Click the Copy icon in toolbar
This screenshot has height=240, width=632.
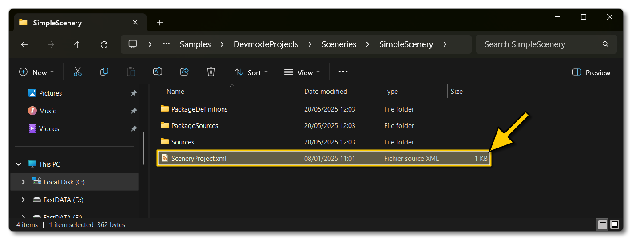click(x=104, y=72)
